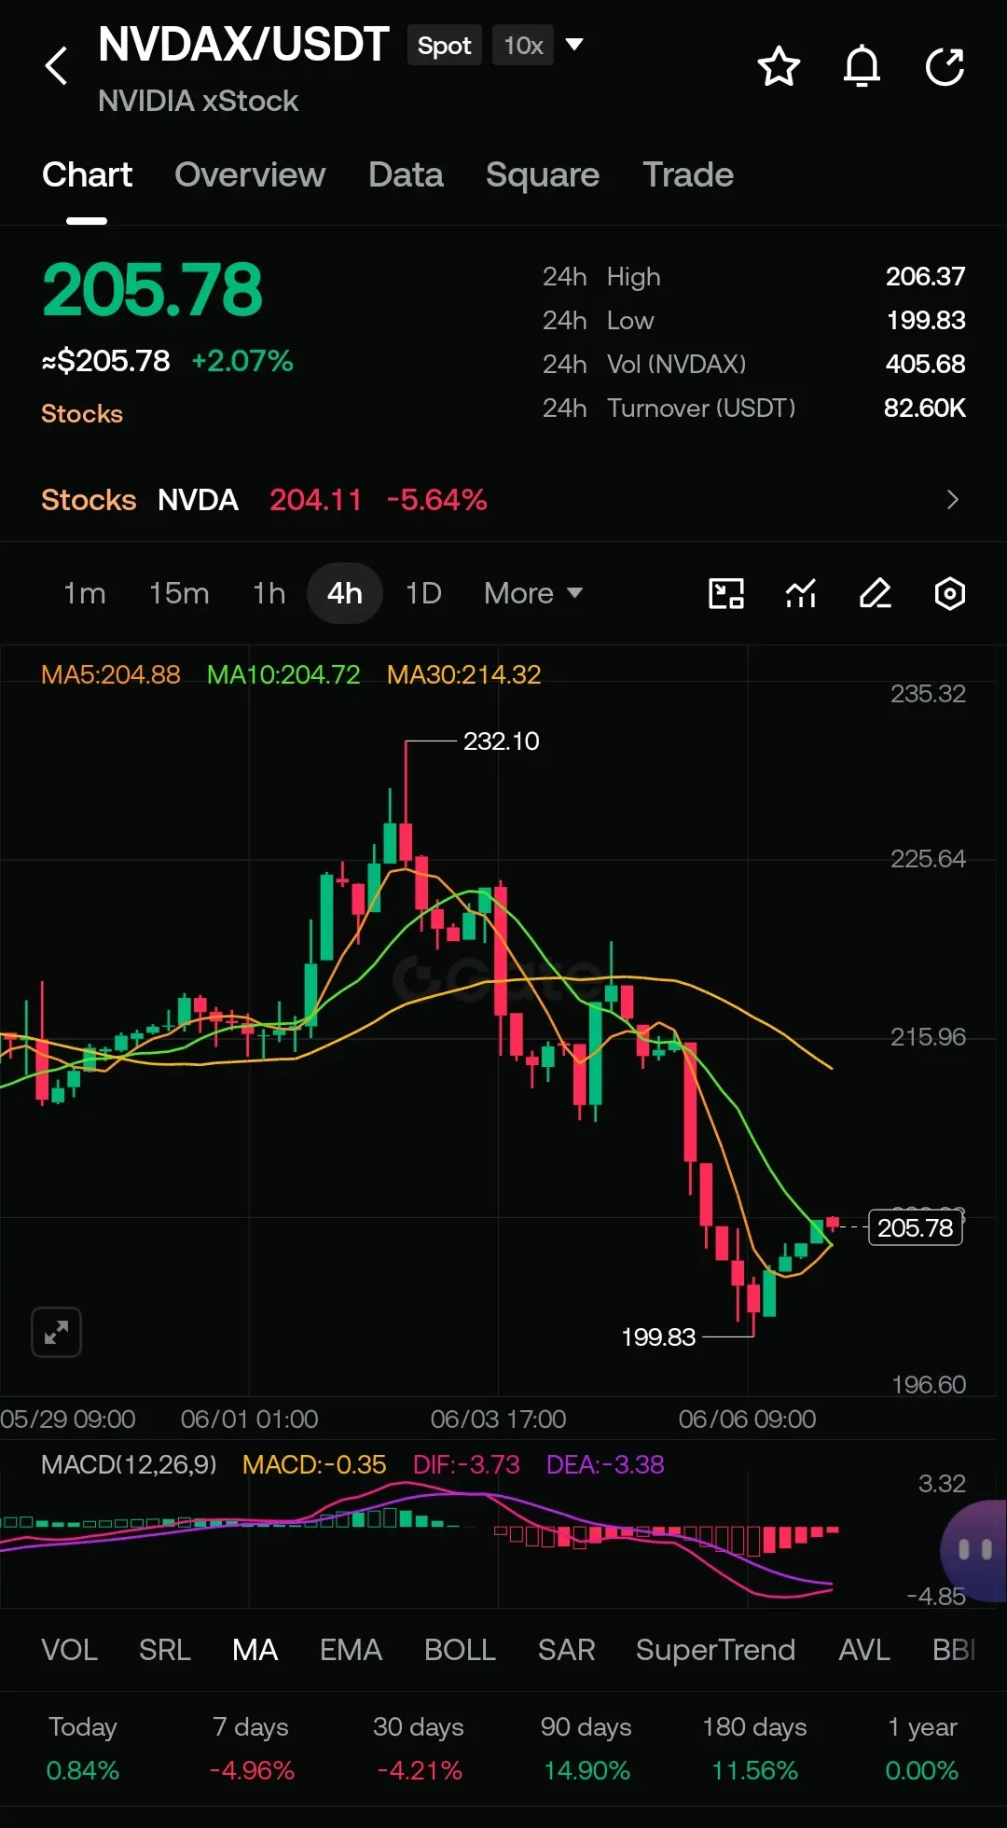Tap the 24h Turnover value 82.60K
Viewport: 1007px width, 1828px height.
pyautogui.click(x=924, y=409)
